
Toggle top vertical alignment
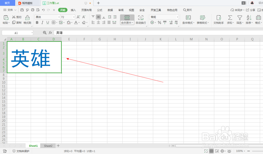pos(93,17)
